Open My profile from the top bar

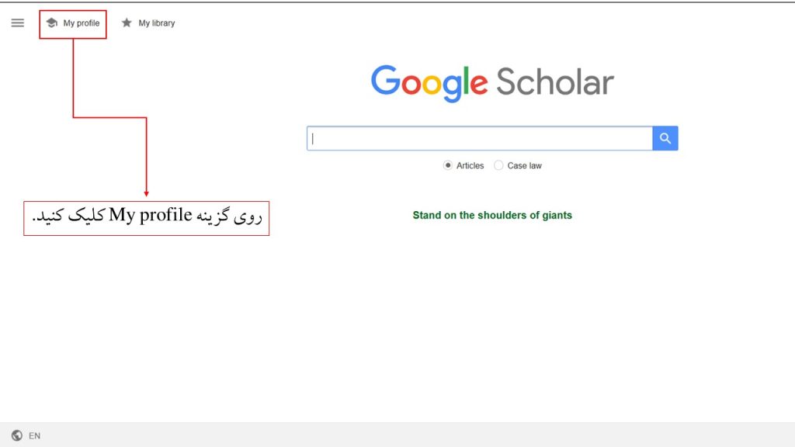pos(78,23)
